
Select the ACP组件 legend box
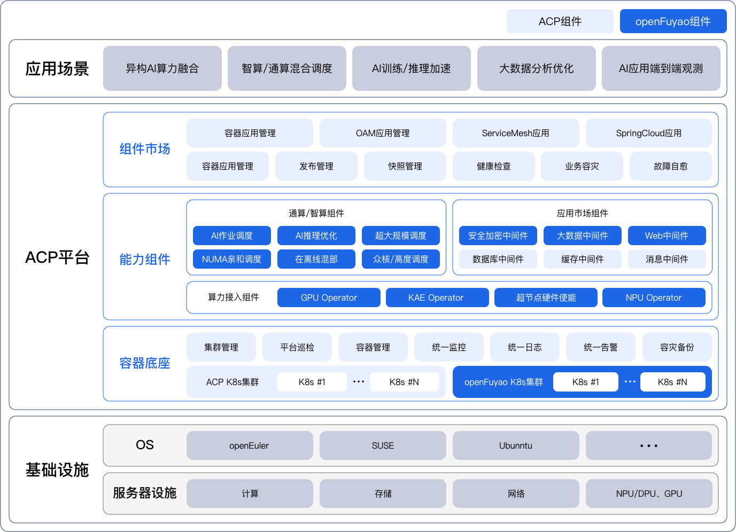tap(560, 21)
